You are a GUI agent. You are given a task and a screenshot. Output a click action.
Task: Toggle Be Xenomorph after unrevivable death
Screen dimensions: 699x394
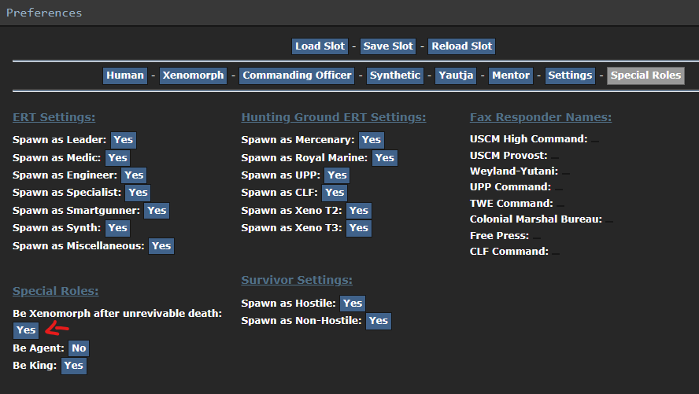tap(26, 330)
